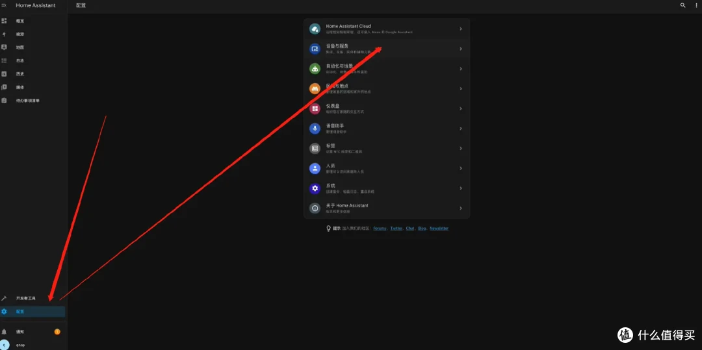The width and height of the screenshot is (702, 350).
Task: Click the 'qnap' username text
Action: click(21, 345)
